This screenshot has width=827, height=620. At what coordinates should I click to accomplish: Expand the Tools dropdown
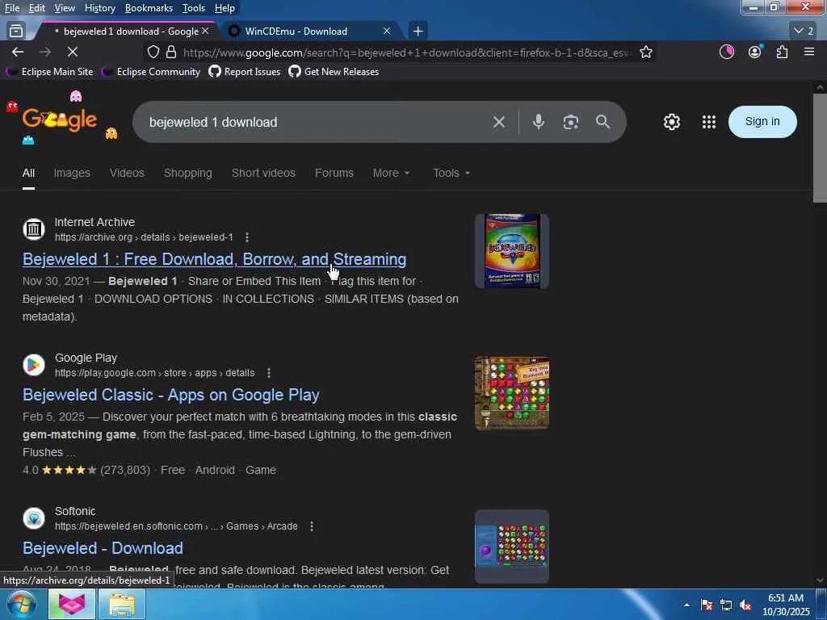point(451,173)
